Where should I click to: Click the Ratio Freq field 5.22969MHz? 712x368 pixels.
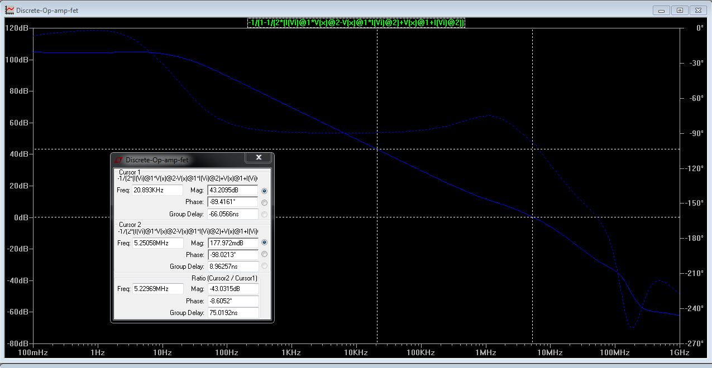(157, 289)
